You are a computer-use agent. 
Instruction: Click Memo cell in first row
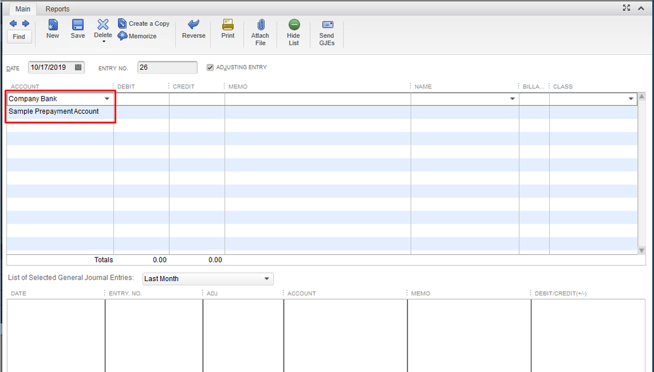coord(318,99)
